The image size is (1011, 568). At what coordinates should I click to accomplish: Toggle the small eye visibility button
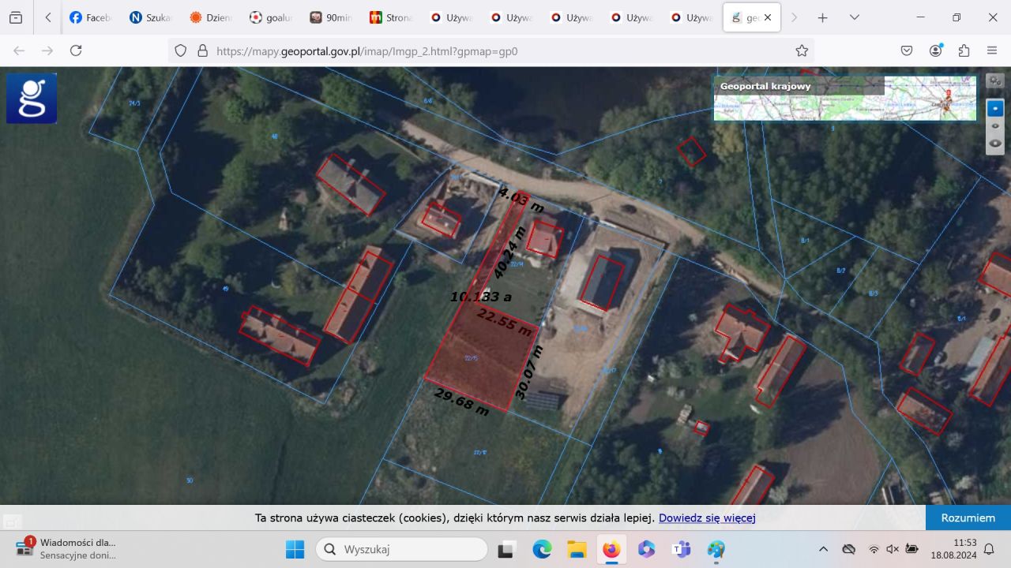(x=995, y=126)
